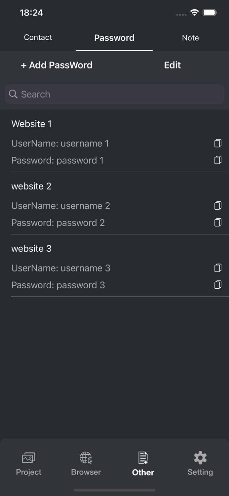The image size is (229, 496).
Task: Select the Website 1 entry title
Action: point(31,124)
